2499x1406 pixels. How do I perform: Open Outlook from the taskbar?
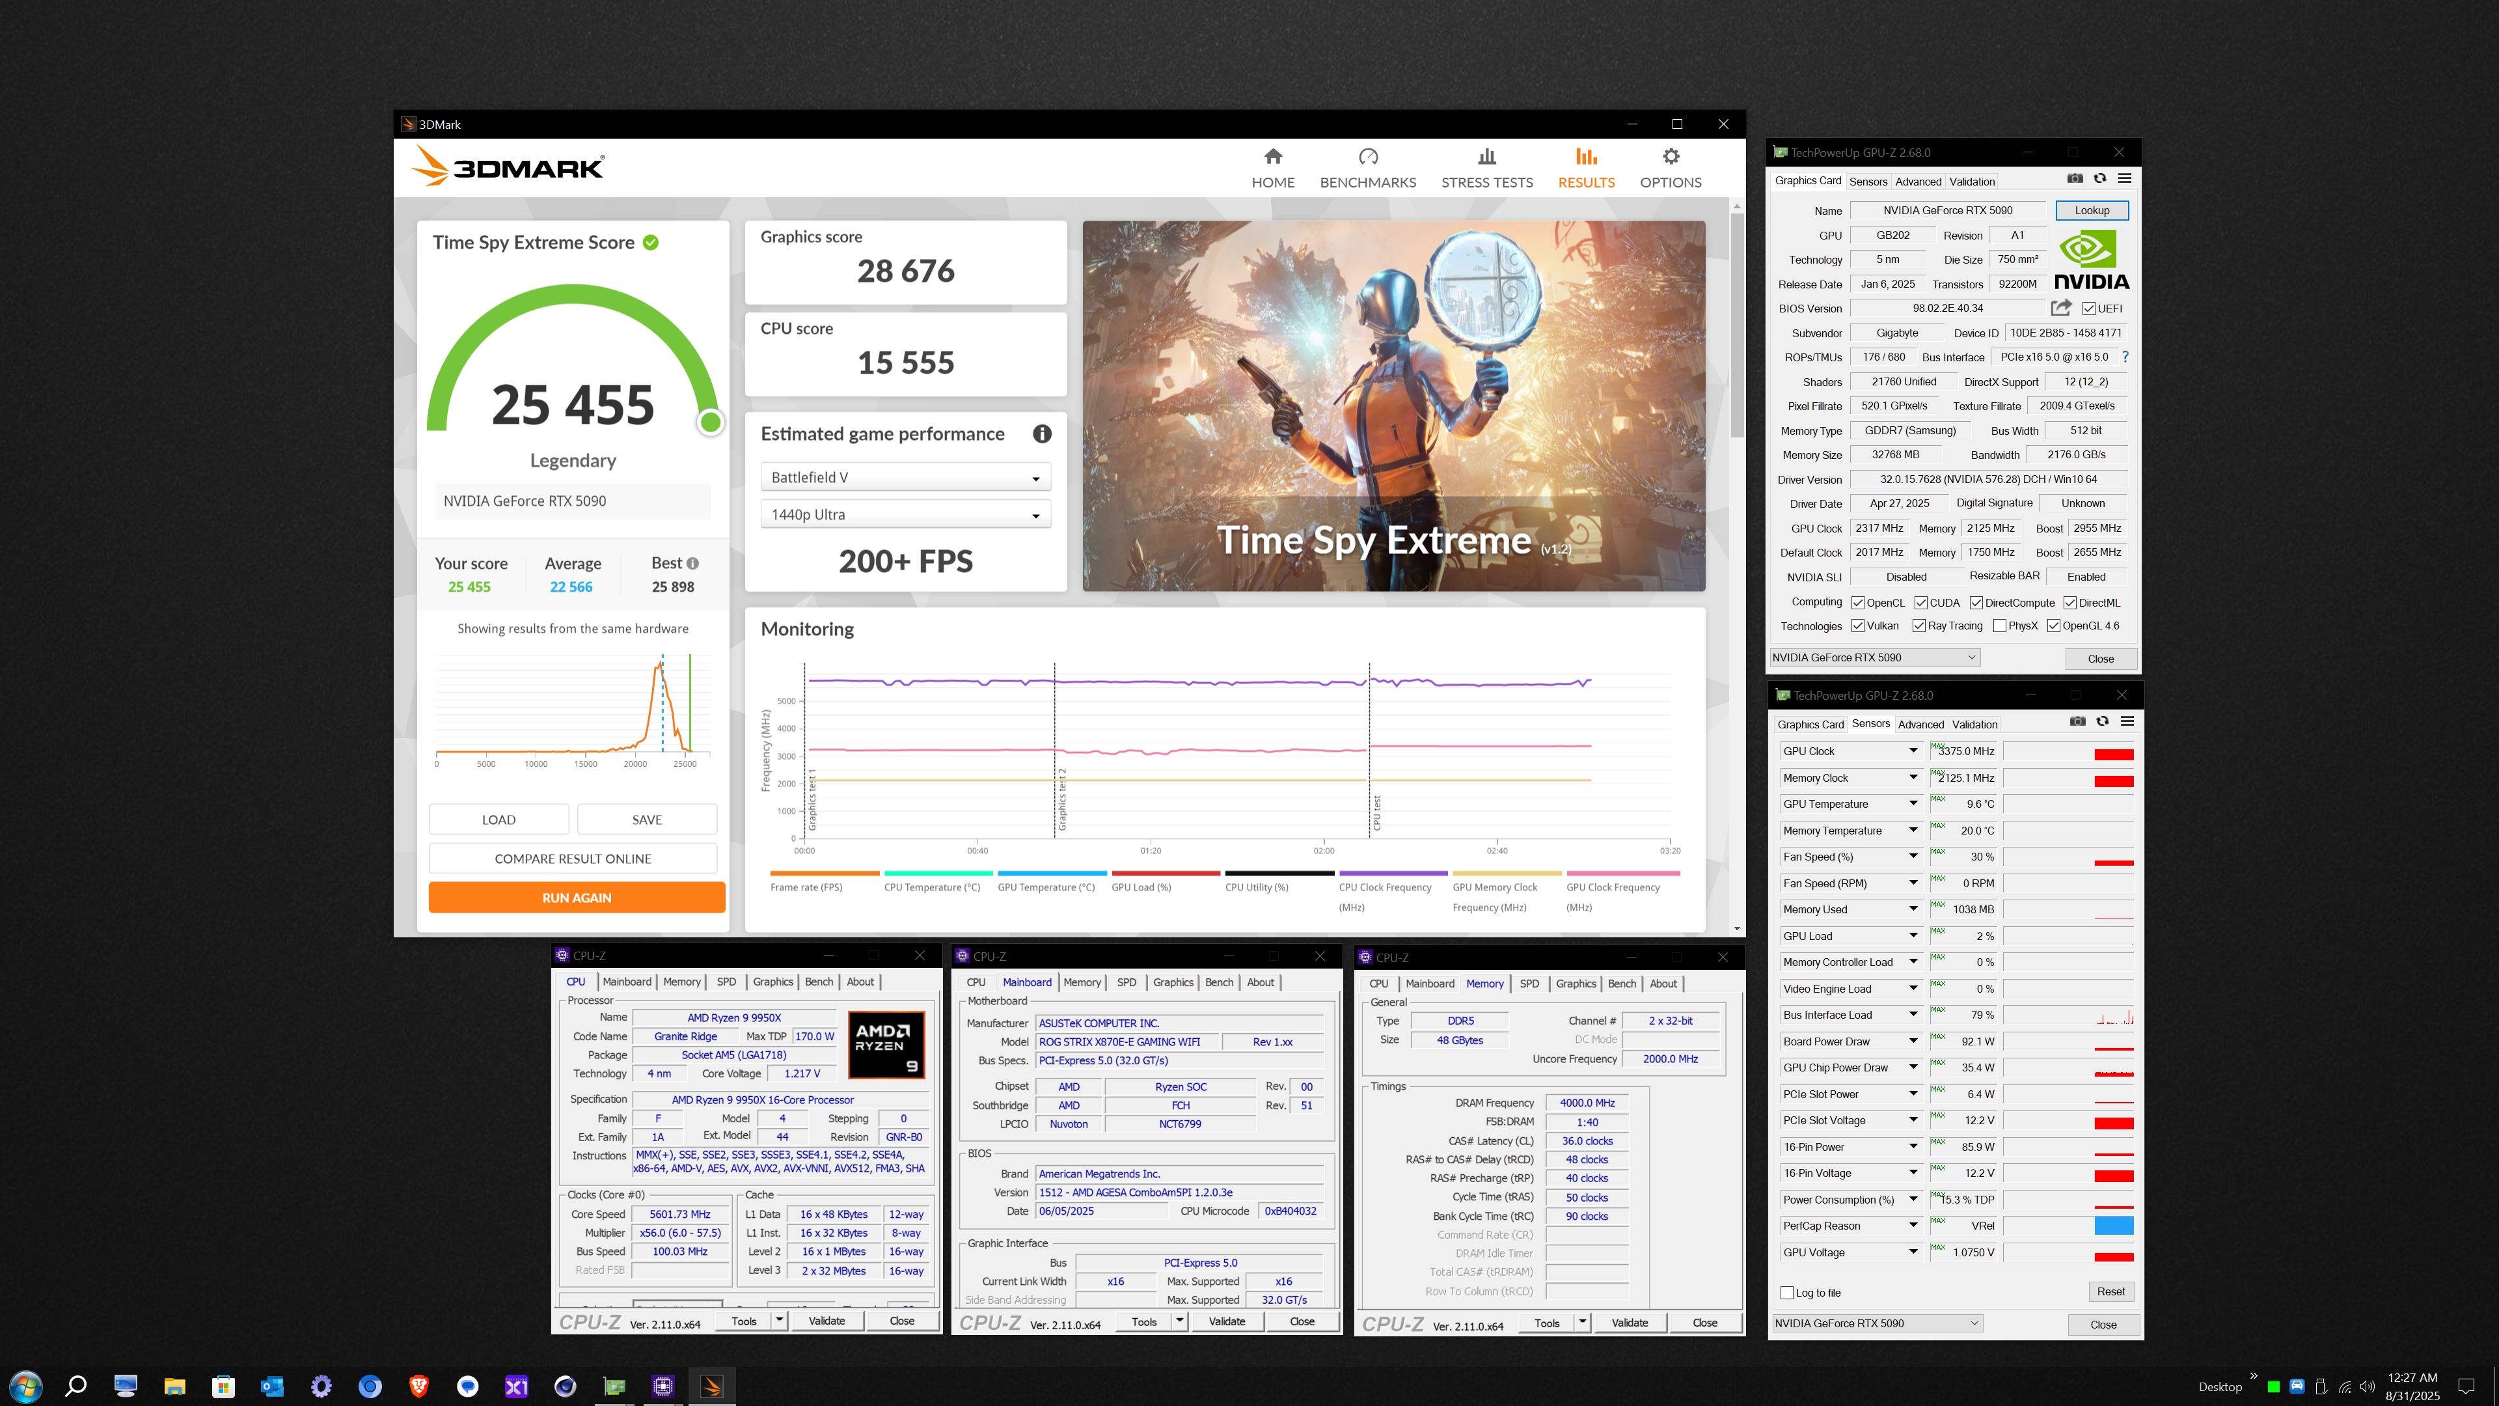[x=271, y=1386]
